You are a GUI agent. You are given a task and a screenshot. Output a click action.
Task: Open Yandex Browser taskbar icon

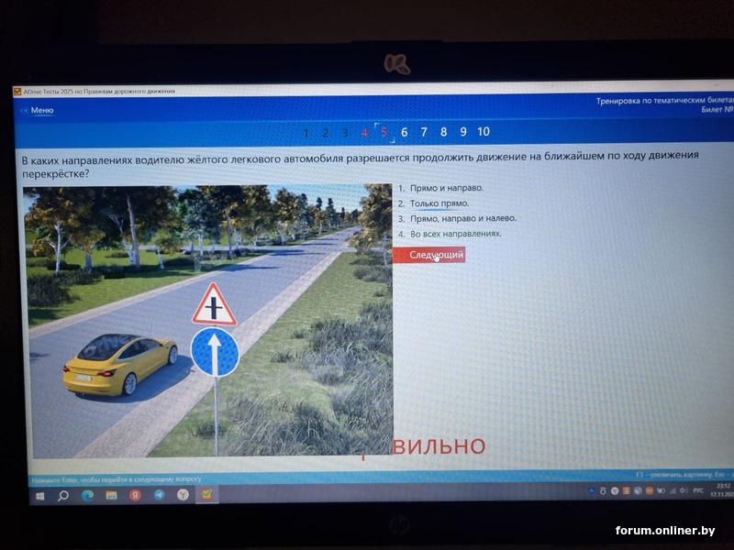(x=183, y=494)
